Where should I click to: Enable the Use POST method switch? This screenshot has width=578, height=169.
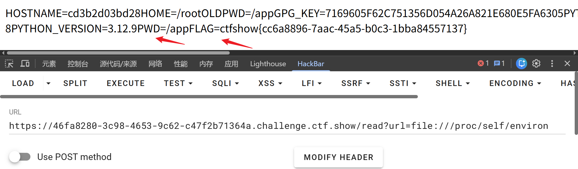click(20, 157)
